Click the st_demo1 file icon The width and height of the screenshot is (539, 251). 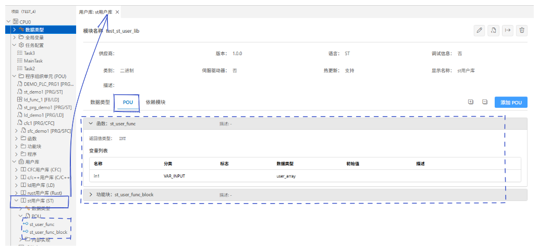coord(20,92)
